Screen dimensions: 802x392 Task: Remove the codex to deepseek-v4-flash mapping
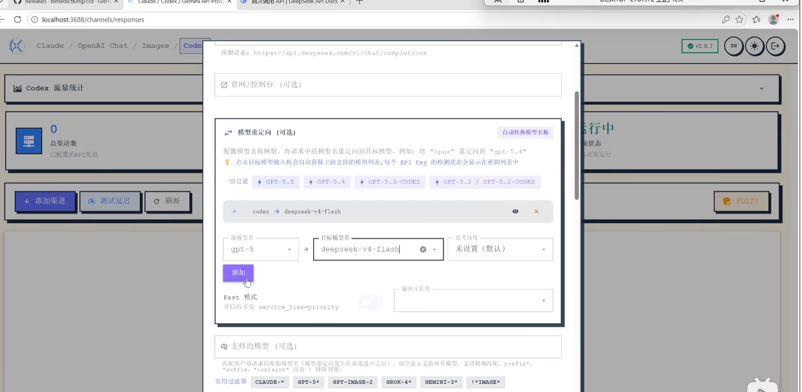pyautogui.click(x=536, y=211)
